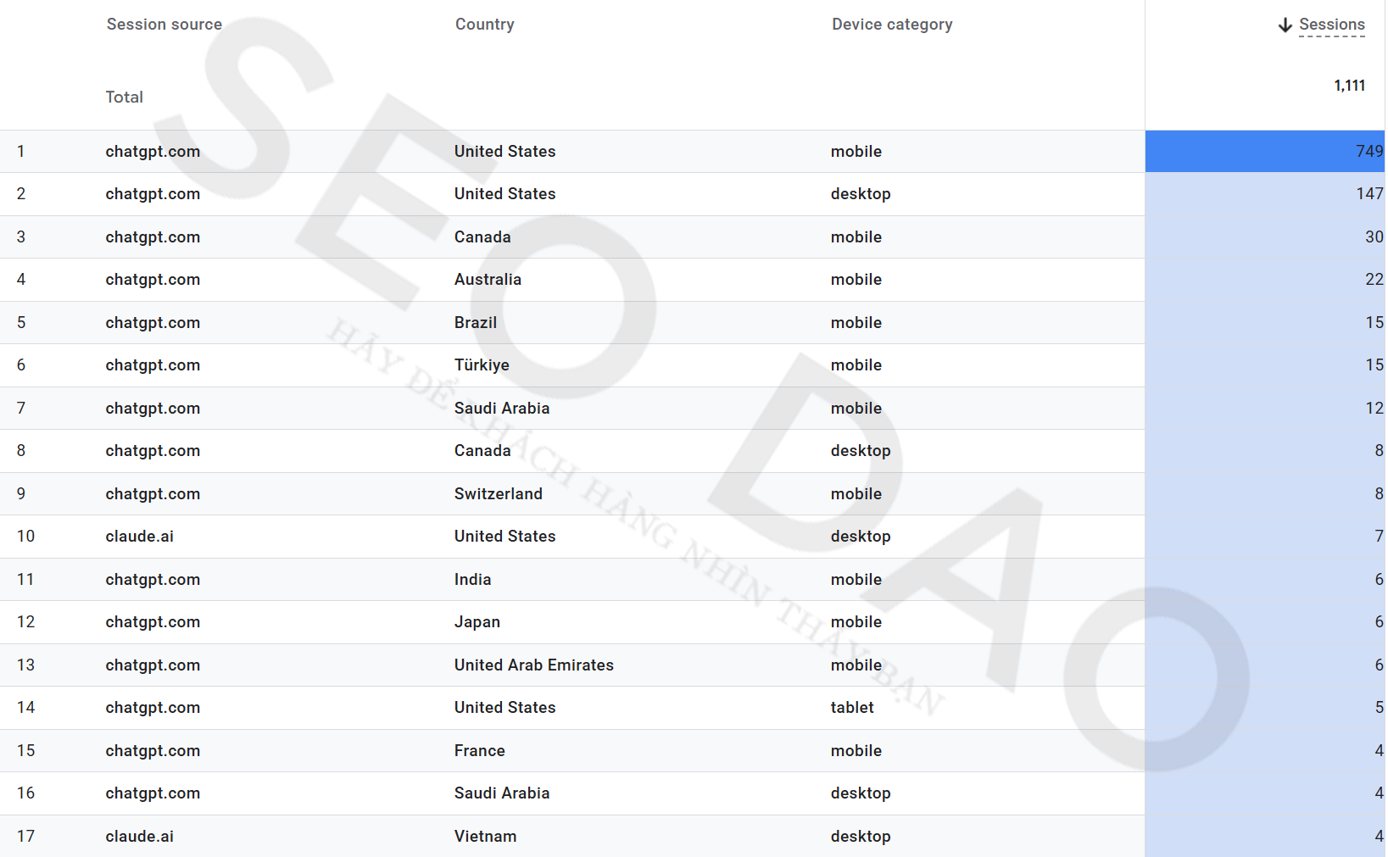Screen dimensions: 1388x857
Task: Click the United Arab Emirates cell
Action: pos(534,665)
